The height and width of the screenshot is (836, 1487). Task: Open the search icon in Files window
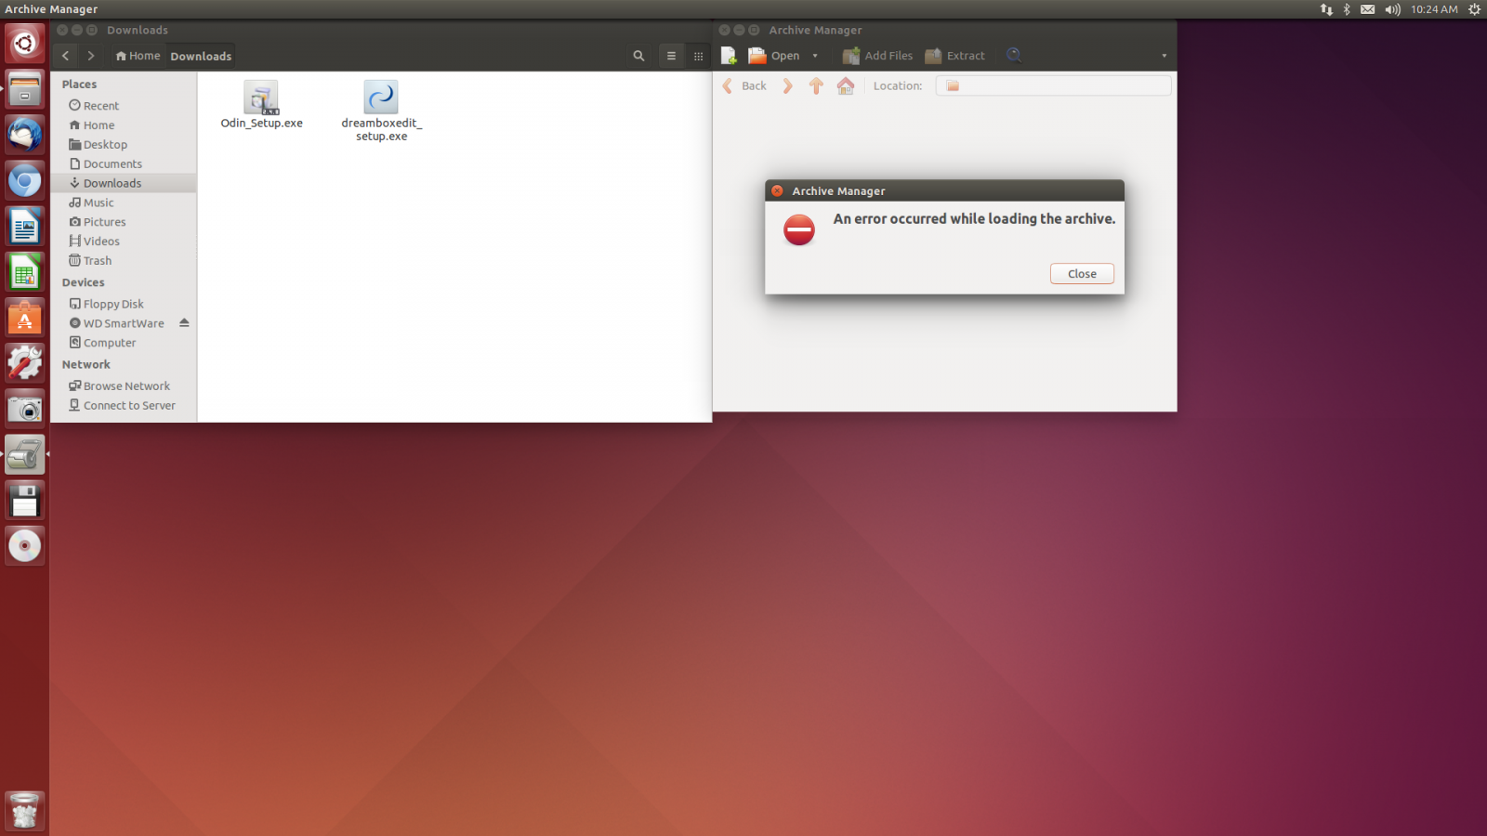point(638,56)
